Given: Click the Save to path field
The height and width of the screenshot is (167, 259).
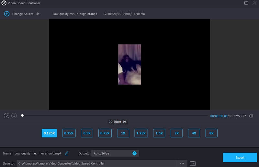Looking at the screenshot, I should (x=96, y=163).
